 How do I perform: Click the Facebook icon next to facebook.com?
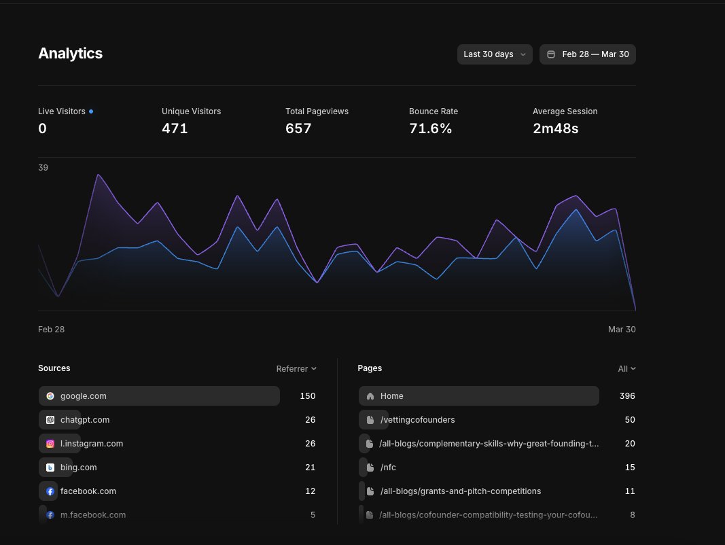pyautogui.click(x=50, y=491)
